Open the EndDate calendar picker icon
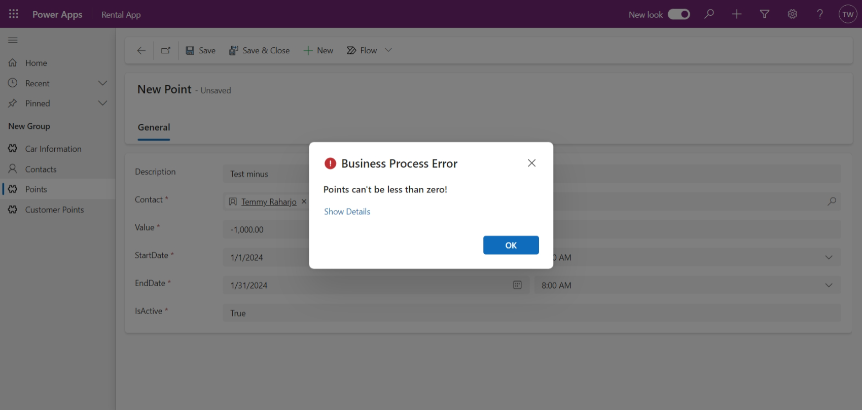Screen dimensions: 862x410 pos(517,285)
